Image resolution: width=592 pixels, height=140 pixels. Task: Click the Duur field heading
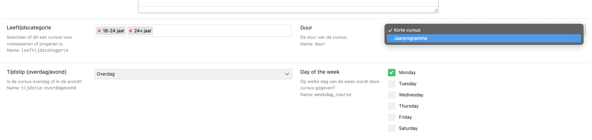[306, 28]
